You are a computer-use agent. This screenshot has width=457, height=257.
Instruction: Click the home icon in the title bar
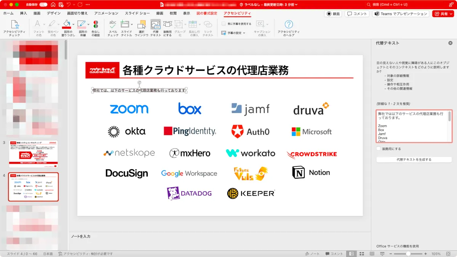[x=52, y=5]
